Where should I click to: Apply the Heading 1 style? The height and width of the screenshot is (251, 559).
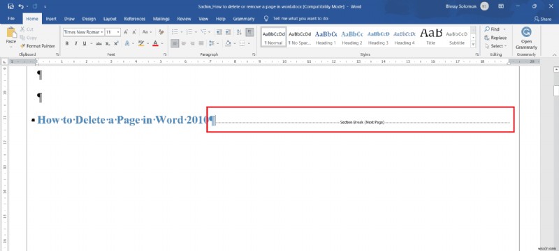326,37
